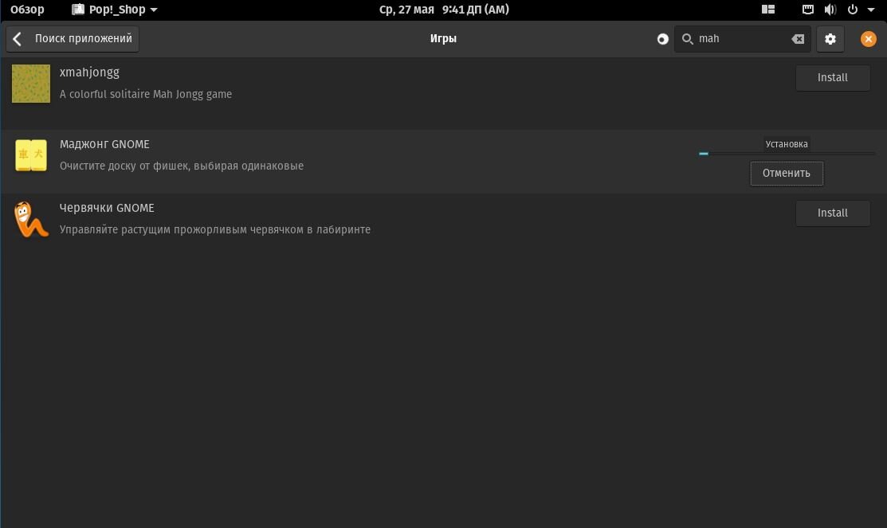Image resolution: width=887 pixels, height=528 pixels.
Task: Click the volume speaker icon in top bar
Action: tap(830, 10)
